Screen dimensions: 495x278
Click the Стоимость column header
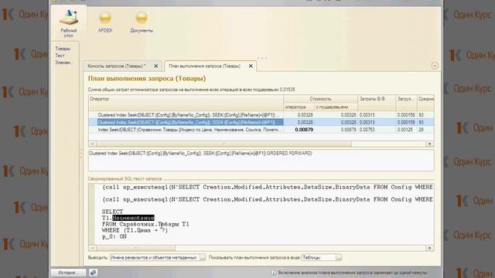320,99
